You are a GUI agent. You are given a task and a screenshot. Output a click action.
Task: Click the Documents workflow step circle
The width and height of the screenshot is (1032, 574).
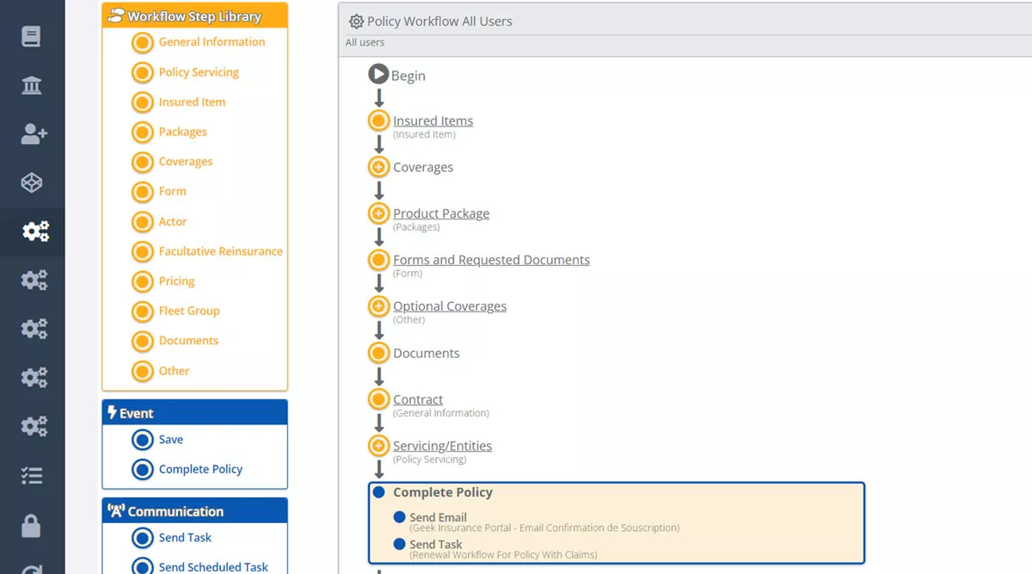coord(378,353)
